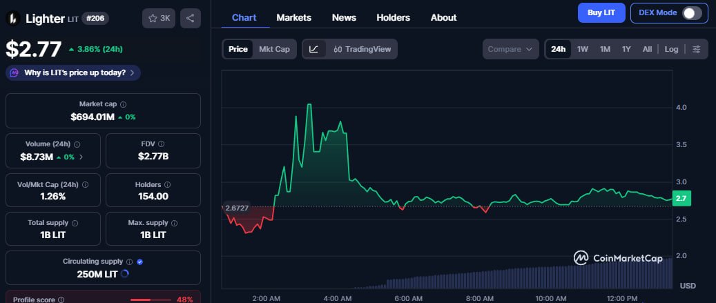Viewport: 716px width, 303px height.
Task: Select the 24h time range
Action: 558,49
